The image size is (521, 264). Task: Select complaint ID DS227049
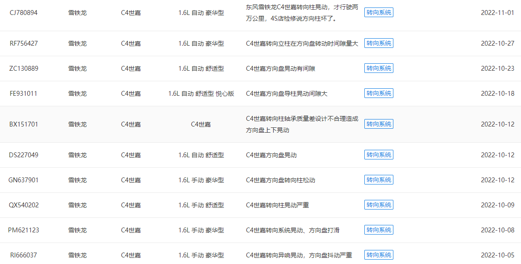click(x=23, y=155)
